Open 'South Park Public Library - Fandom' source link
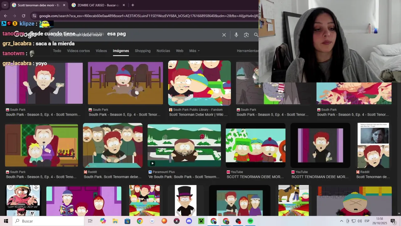 (x=198, y=110)
